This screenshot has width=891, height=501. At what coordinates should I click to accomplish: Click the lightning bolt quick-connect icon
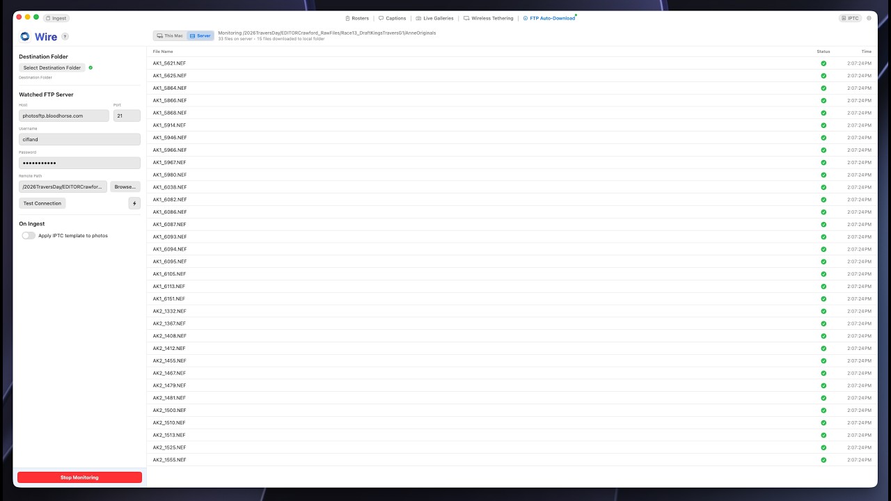pyautogui.click(x=134, y=203)
